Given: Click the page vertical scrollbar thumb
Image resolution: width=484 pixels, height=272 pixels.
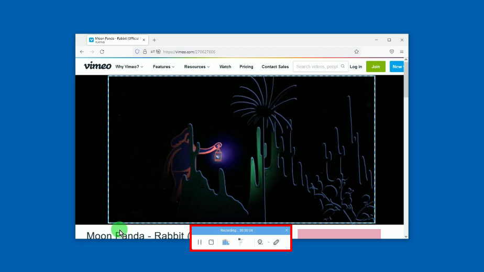Looking at the screenshot, I should tap(406, 80).
